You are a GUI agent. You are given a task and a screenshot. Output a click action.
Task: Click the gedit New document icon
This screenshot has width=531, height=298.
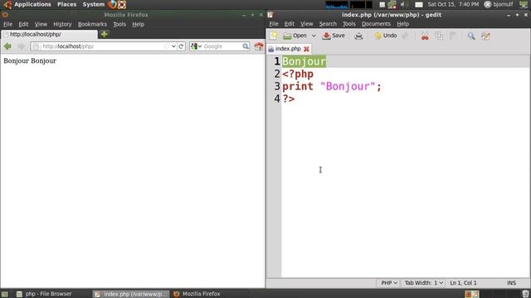pyautogui.click(x=273, y=36)
